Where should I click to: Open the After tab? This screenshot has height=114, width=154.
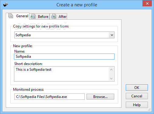(58, 17)
